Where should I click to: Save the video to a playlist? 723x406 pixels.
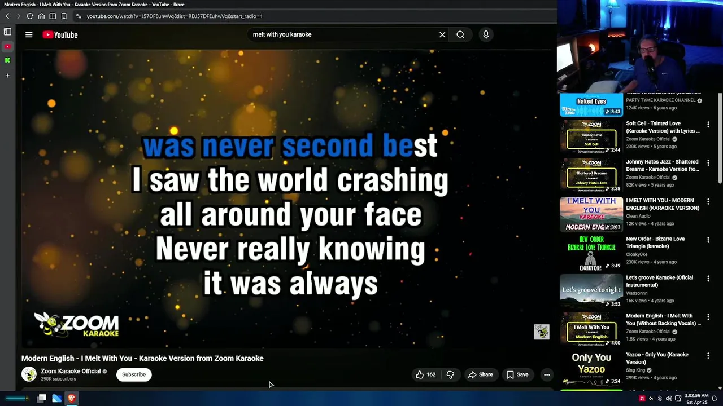tap(517, 374)
